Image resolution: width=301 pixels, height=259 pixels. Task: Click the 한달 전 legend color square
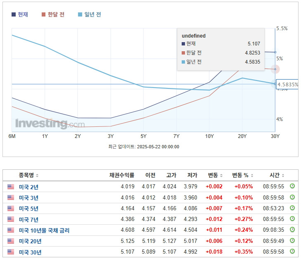pyautogui.click(x=44, y=14)
